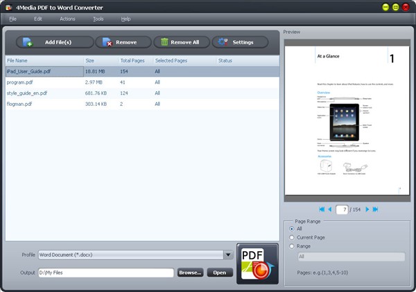The image size is (416, 292).
Task: Click the Browse... output folder button
Action: 190,273
